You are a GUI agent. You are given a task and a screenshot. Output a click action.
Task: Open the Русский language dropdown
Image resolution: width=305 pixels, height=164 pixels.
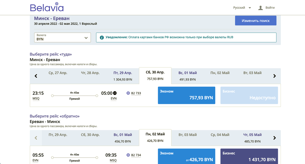242,8
